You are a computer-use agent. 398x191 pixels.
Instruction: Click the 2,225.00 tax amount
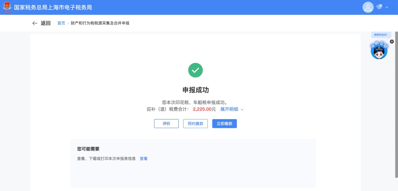202,109
